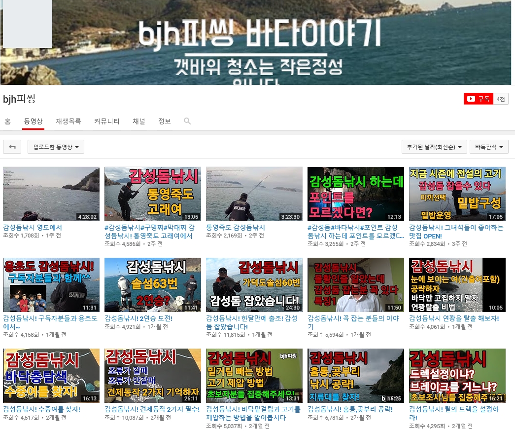Viewport: 515px width, 433px height.
Task: Go to the 정보 tab
Action: 164,121
